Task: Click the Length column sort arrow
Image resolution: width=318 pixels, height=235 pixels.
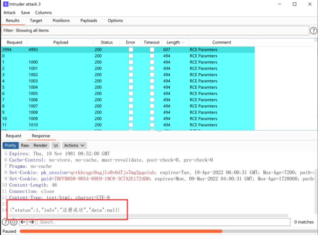Action: (x=183, y=42)
